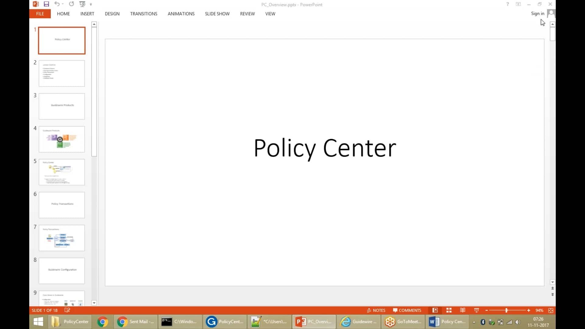
Task: Click the Sign in link
Action: (537, 14)
